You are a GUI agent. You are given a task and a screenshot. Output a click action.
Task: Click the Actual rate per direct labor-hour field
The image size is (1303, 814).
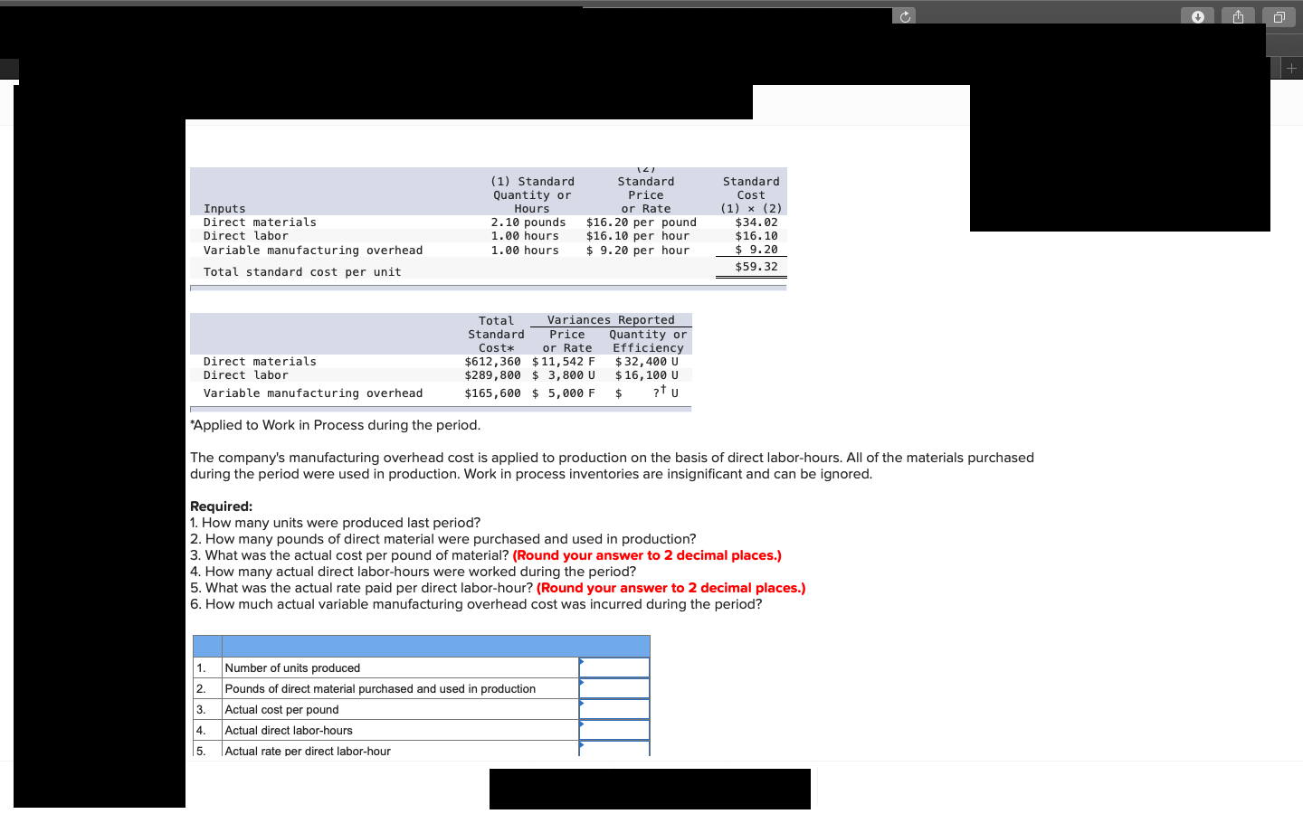614,749
